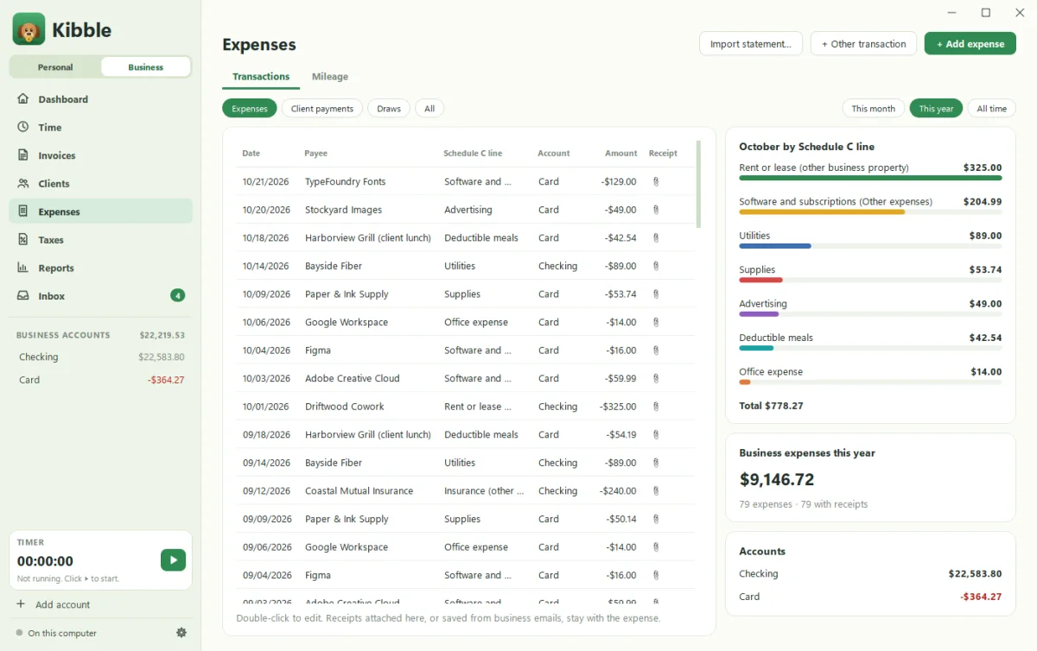Click the Rent or lease green progress bar

point(870,178)
